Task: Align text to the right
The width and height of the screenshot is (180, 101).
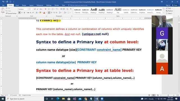Action: coord(54,13)
